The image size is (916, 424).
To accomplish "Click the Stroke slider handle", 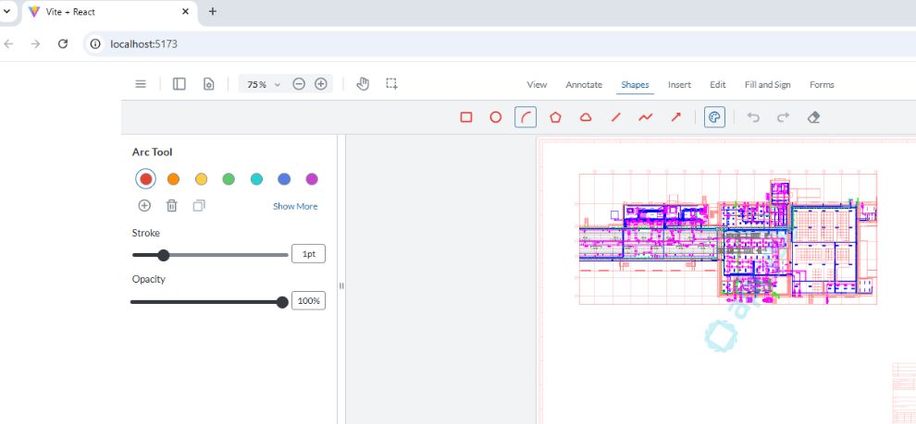I will coord(164,255).
